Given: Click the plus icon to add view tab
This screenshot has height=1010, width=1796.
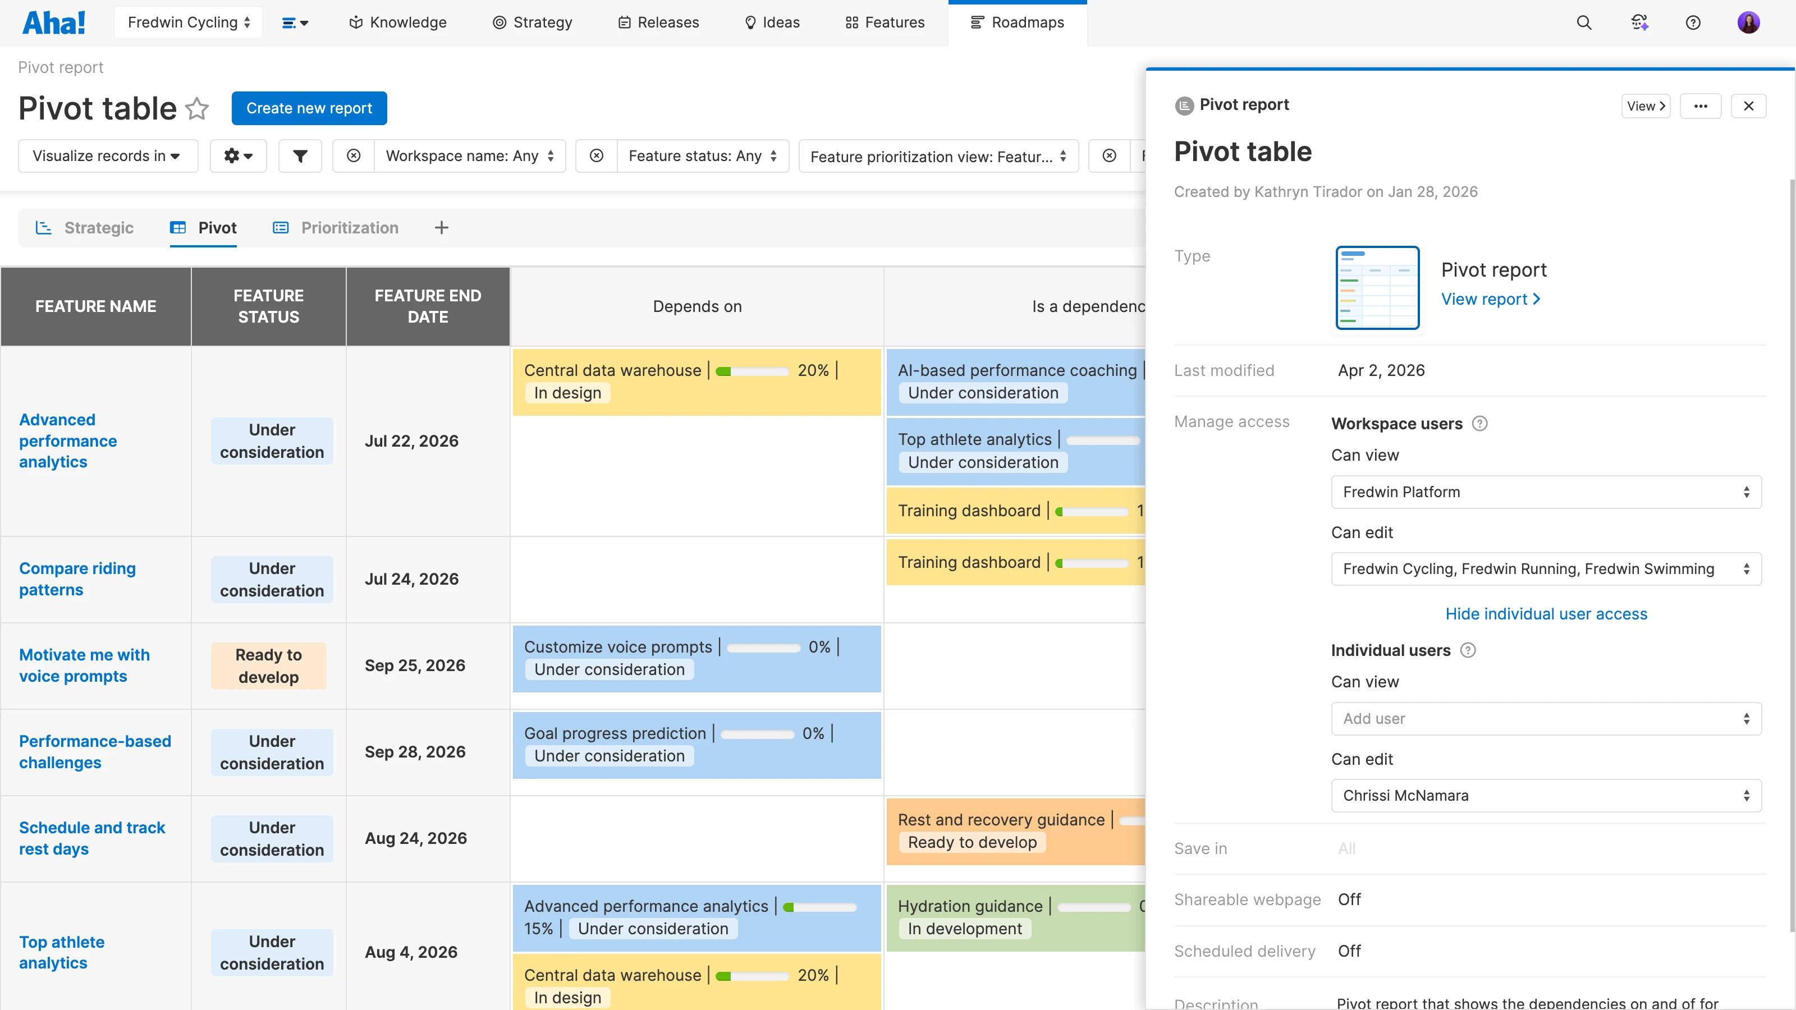Looking at the screenshot, I should pos(441,228).
